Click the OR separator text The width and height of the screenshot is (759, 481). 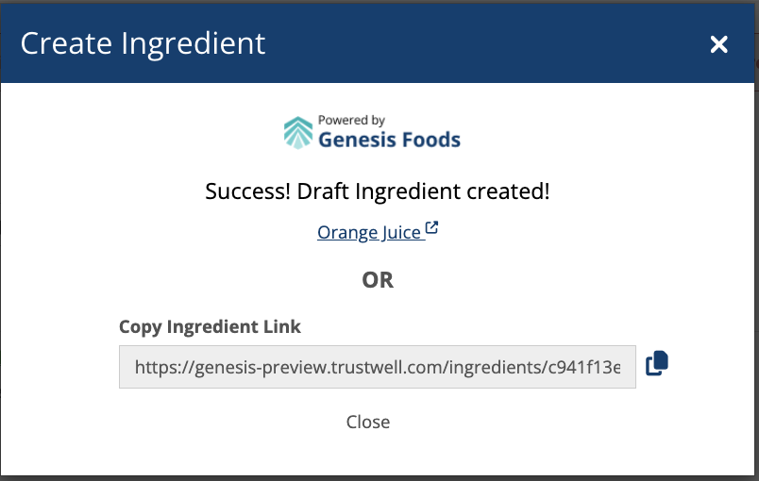click(378, 280)
